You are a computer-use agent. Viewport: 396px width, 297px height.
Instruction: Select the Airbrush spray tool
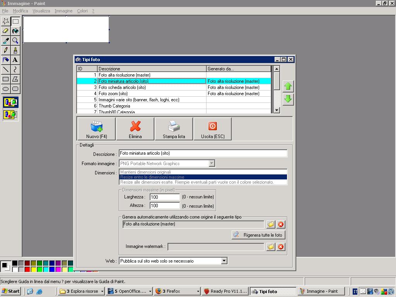6,60
